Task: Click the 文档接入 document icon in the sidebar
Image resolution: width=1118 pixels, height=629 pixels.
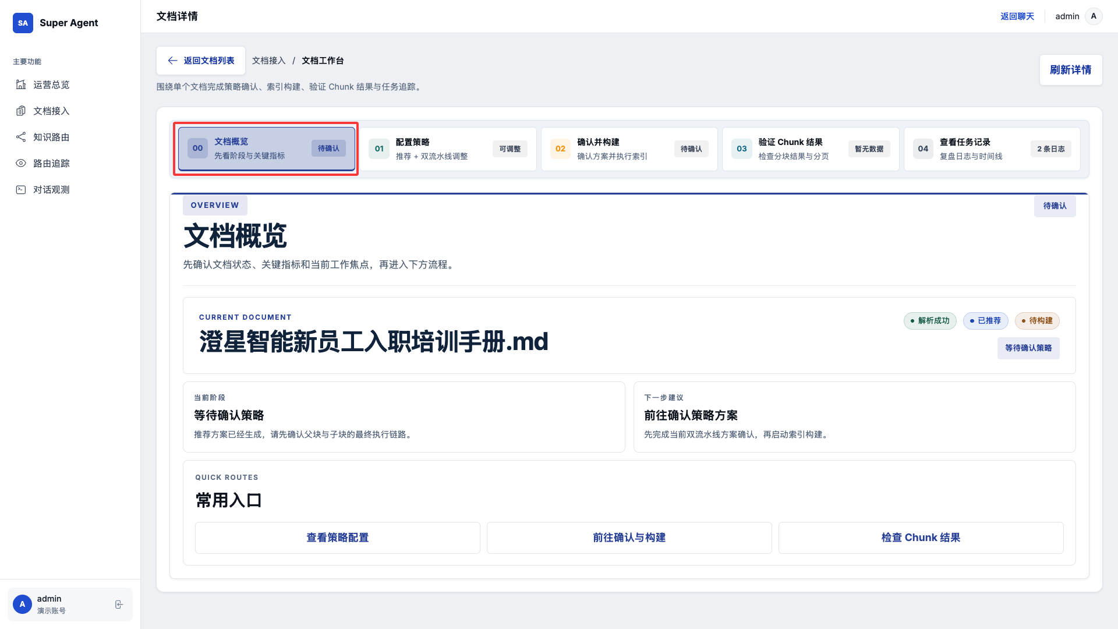Action: tap(21, 111)
